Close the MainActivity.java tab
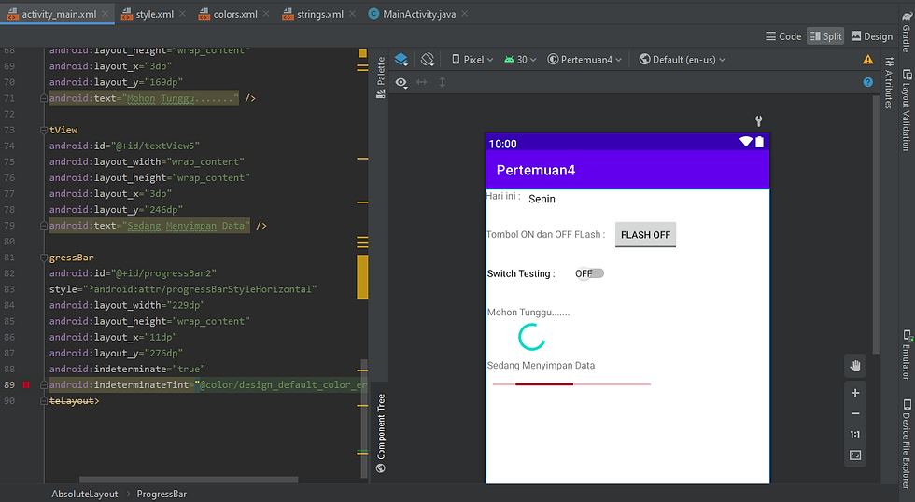 (465, 13)
